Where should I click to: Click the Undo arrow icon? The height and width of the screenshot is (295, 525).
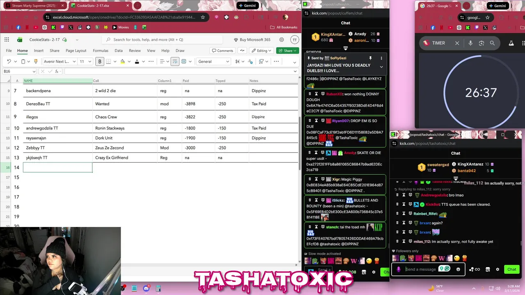9,61
